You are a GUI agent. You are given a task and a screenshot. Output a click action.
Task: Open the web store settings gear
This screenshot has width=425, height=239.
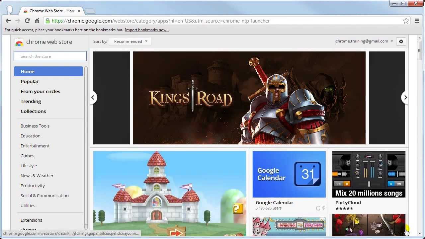[x=401, y=41]
